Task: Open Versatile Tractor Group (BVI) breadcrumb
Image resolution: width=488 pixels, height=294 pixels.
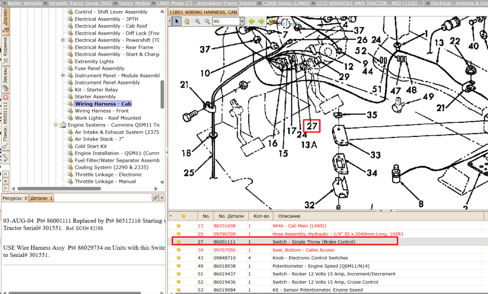Action: (x=81, y=3)
